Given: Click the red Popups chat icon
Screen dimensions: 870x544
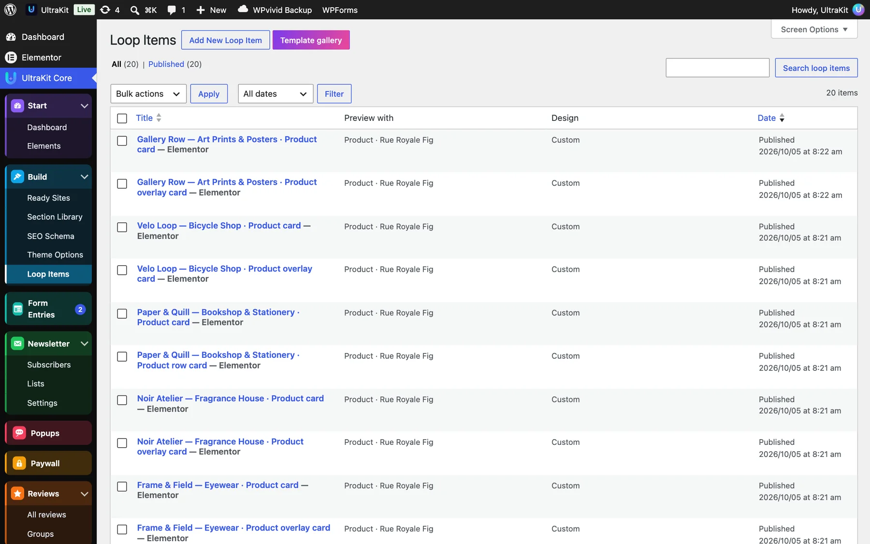Looking at the screenshot, I should [19, 433].
